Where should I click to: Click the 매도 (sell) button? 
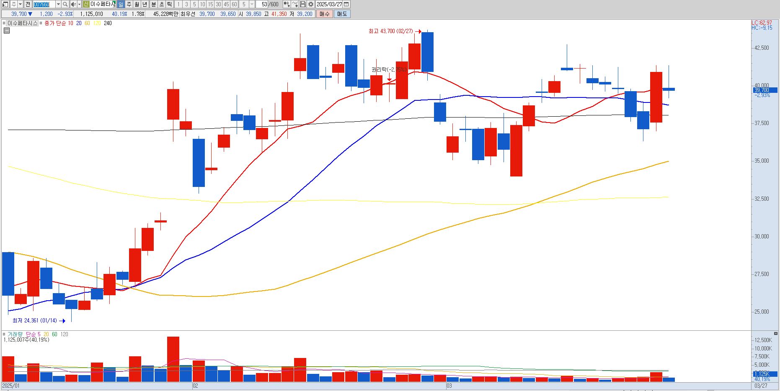click(342, 14)
